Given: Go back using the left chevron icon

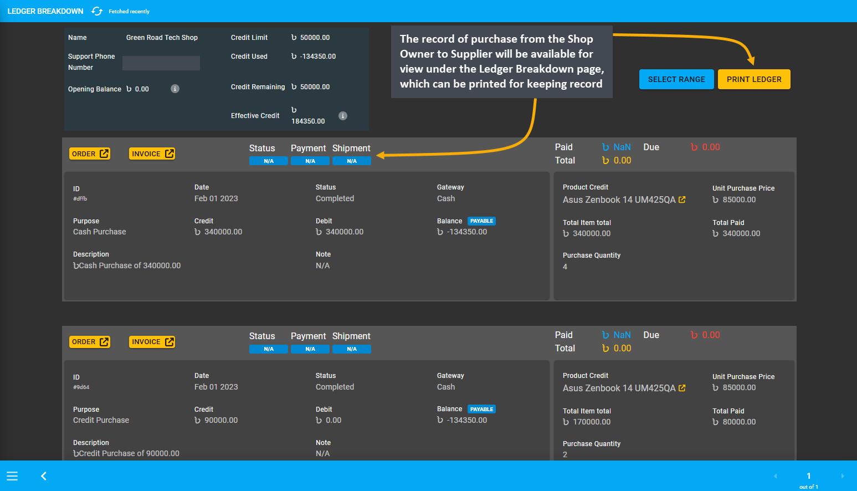Looking at the screenshot, I should tap(44, 476).
